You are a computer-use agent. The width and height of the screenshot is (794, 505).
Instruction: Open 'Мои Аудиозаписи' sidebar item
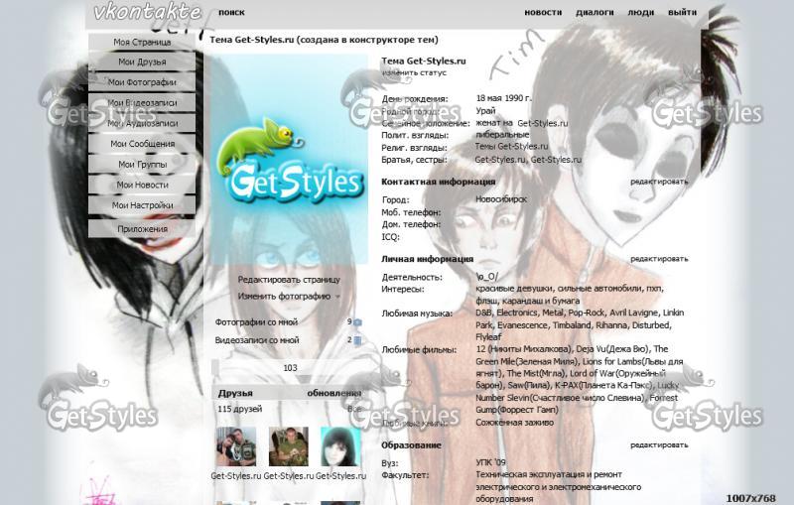click(x=142, y=123)
